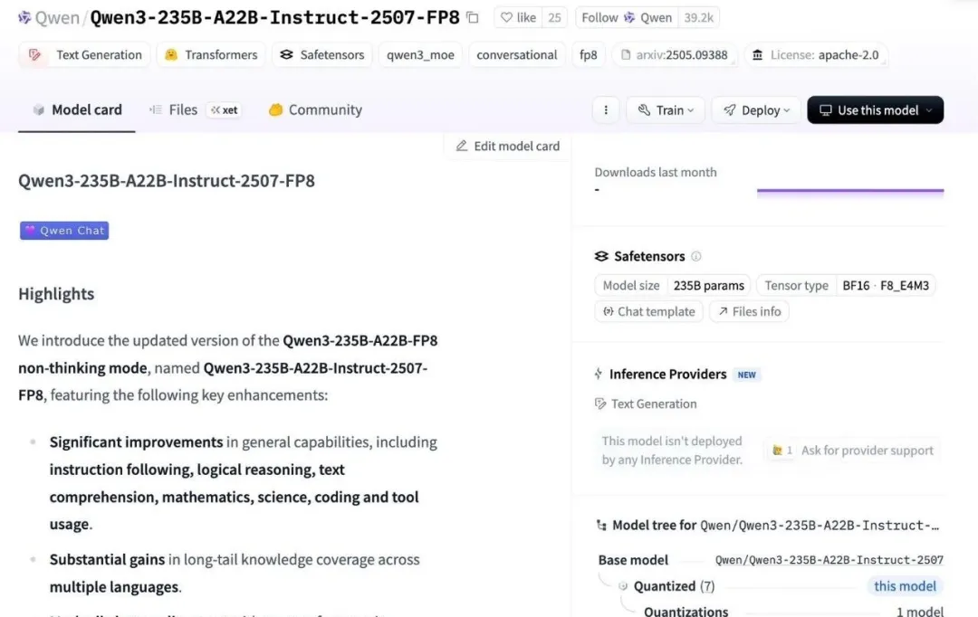Open the arxiv:2505.09388 tag
978x617 pixels.
coord(675,55)
